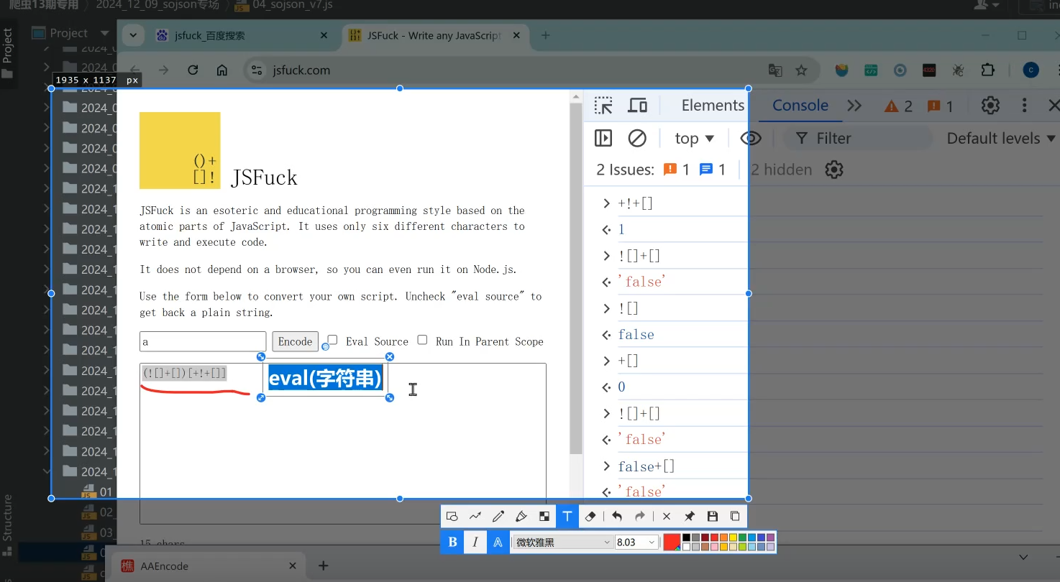This screenshot has height=582, width=1060.
Task: Switch to JSFuck - Write any JavaScript tab
Action: (434, 35)
